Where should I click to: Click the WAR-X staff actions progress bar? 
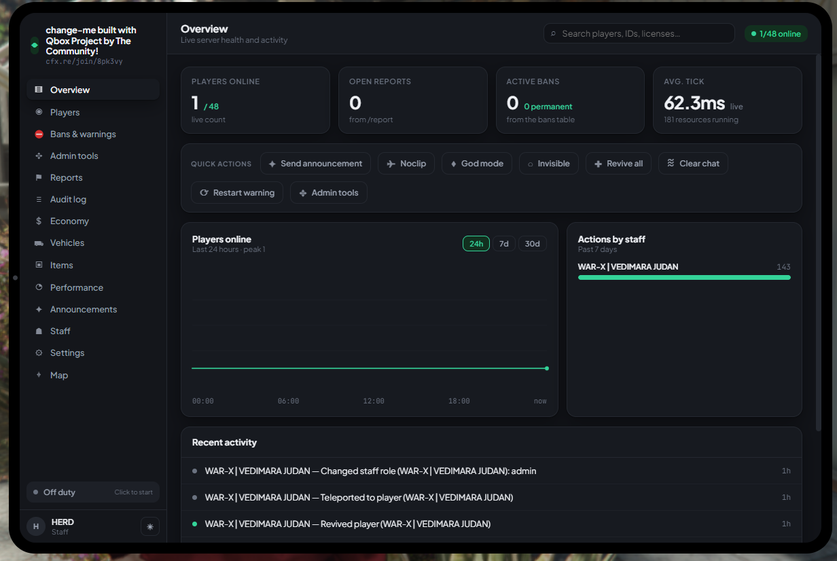684,277
